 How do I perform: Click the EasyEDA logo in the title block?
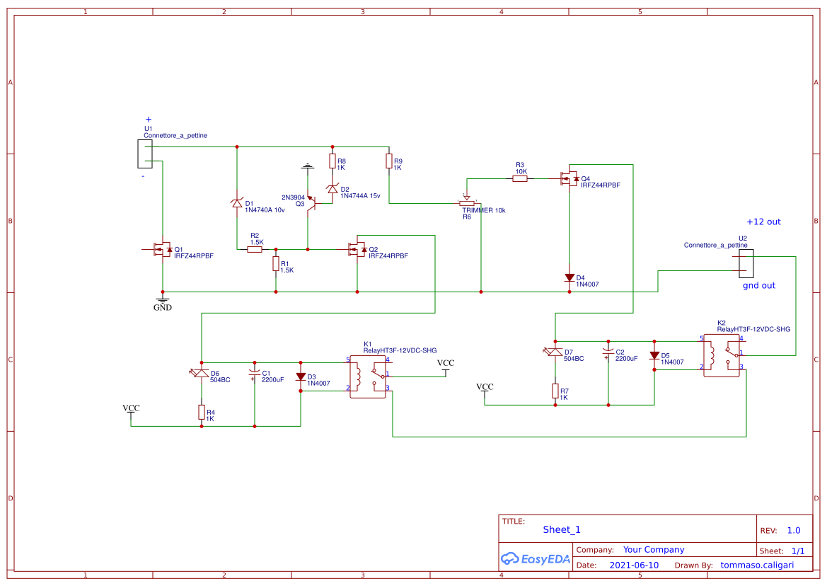pos(534,558)
